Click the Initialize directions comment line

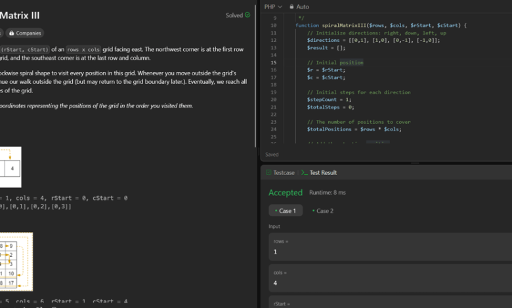pos(377,33)
